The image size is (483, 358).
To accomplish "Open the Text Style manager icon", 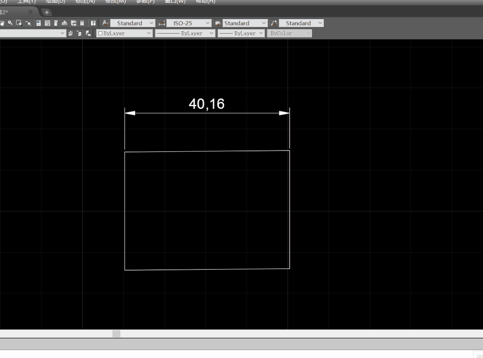I will (x=105, y=23).
